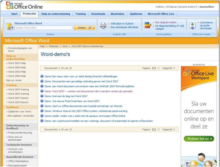Open 'Een sjabloon verzenden' sidebar link
The width and height of the screenshot is (220, 167).
pyautogui.click(x=21, y=116)
